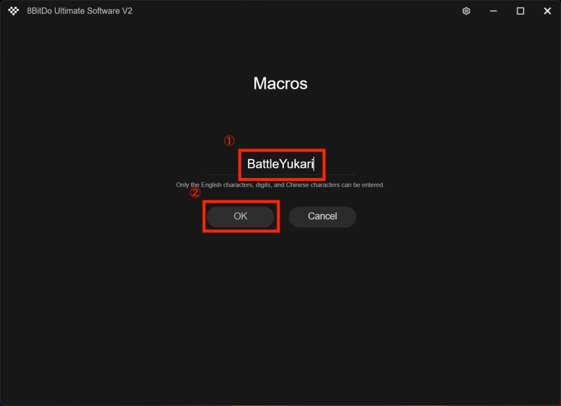Click the red circled number 2 marker
This screenshot has width=561, height=406.
coord(195,193)
